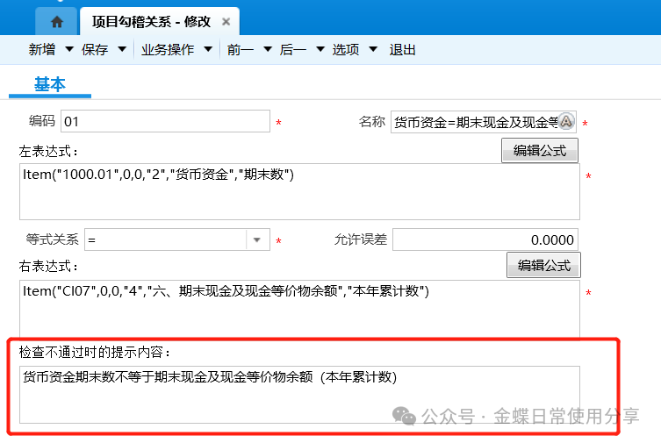
Task: Click 退出 to exit the form
Action: [402, 50]
